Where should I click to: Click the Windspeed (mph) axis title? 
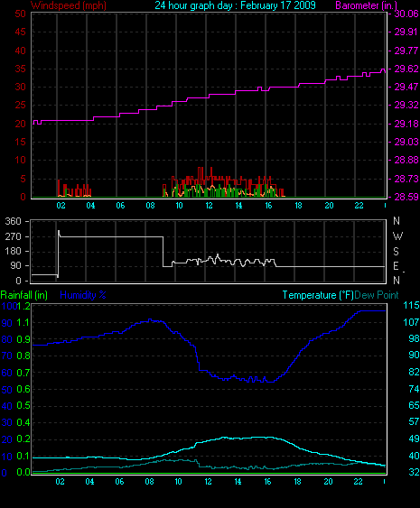(x=69, y=5)
